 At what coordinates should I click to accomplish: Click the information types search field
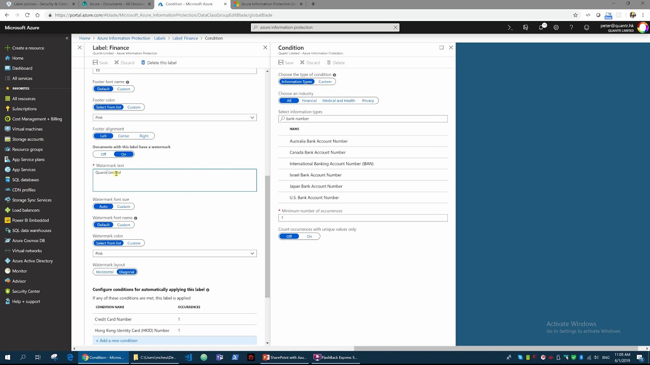(x=363, y=119)
